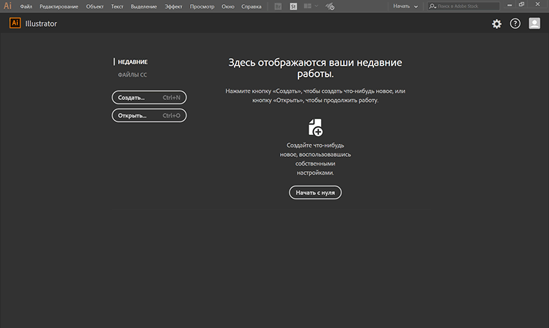Select the НЕДАВНИЕ tab
This screenshot has height=328, width=549.
(132, 62)
